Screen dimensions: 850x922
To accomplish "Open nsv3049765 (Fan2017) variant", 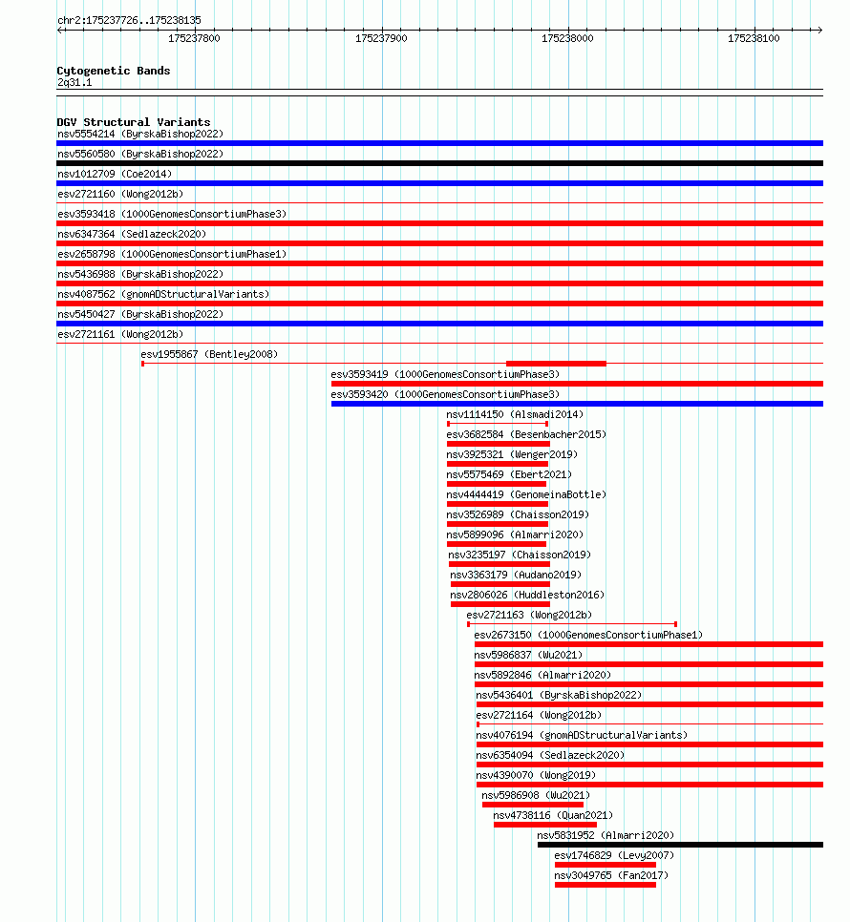I will (x=611, y=873).
